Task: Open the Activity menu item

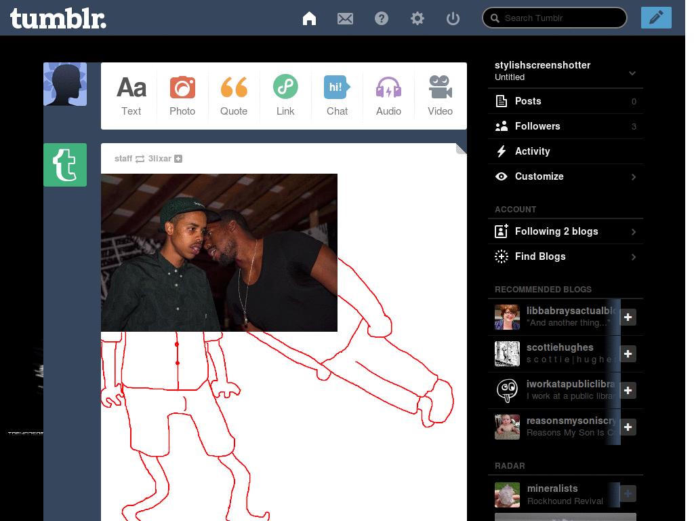Action: (565, 151)
